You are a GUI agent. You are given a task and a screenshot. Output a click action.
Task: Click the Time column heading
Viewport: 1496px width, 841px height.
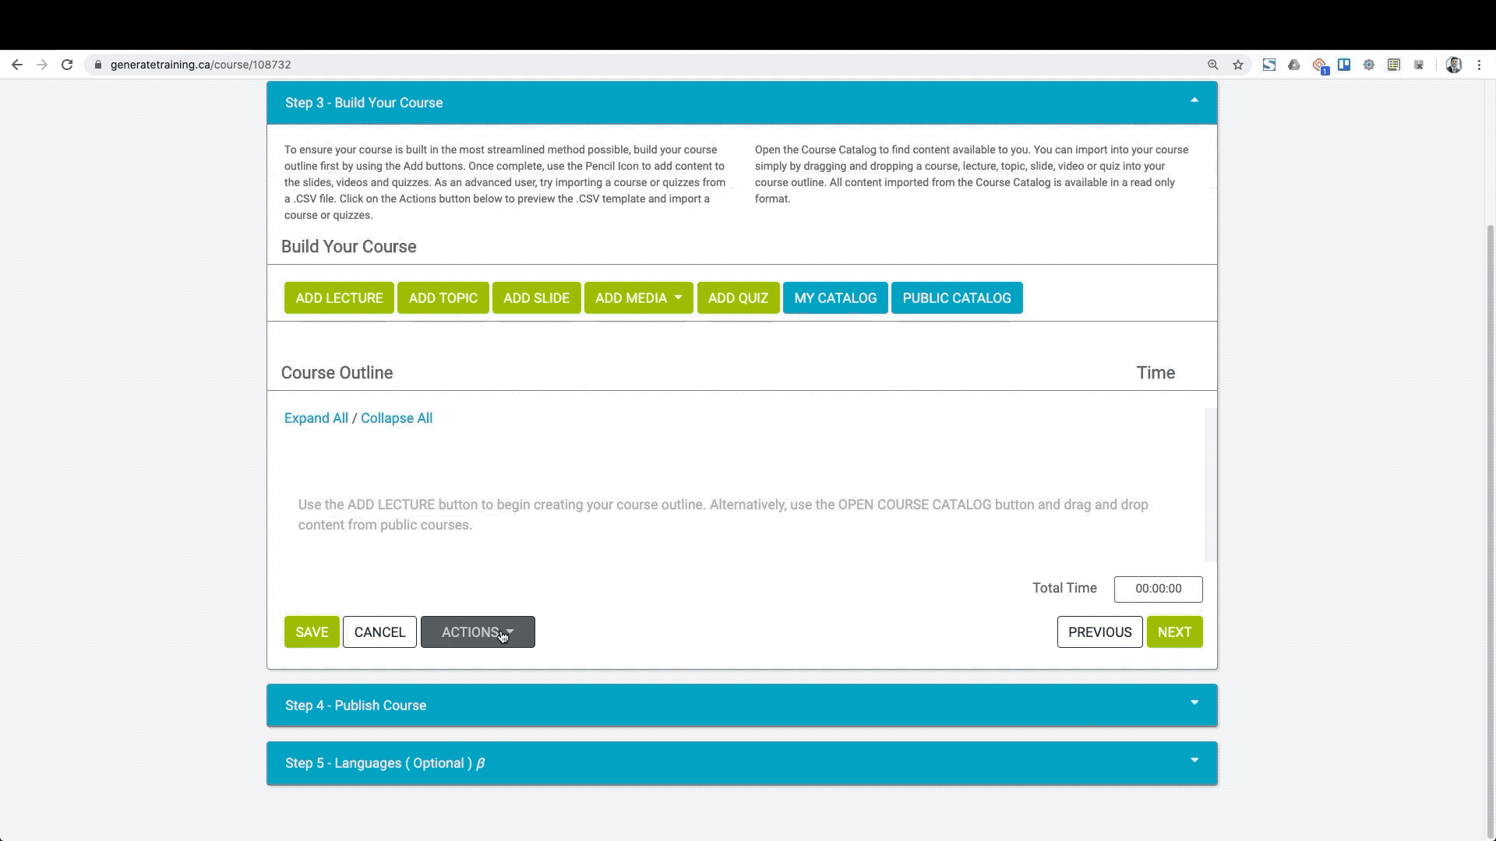[1156, 373]
